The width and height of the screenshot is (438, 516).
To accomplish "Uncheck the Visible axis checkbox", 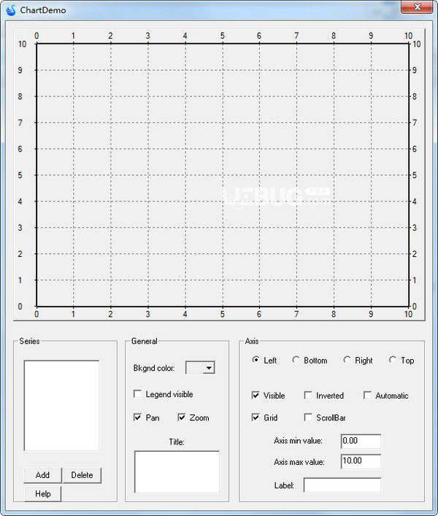I will 255,395.
